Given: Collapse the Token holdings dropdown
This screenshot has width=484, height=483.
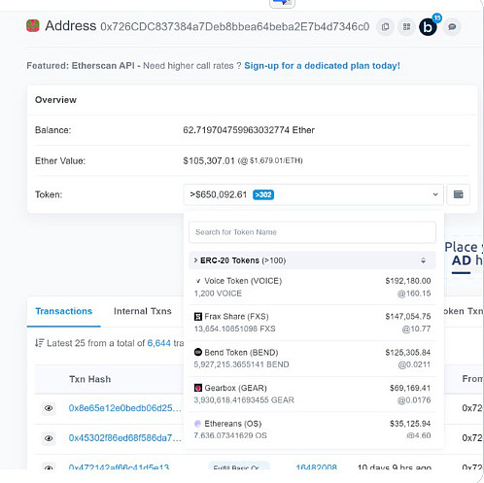Looking at the screenshot, I should pos(435,194).
